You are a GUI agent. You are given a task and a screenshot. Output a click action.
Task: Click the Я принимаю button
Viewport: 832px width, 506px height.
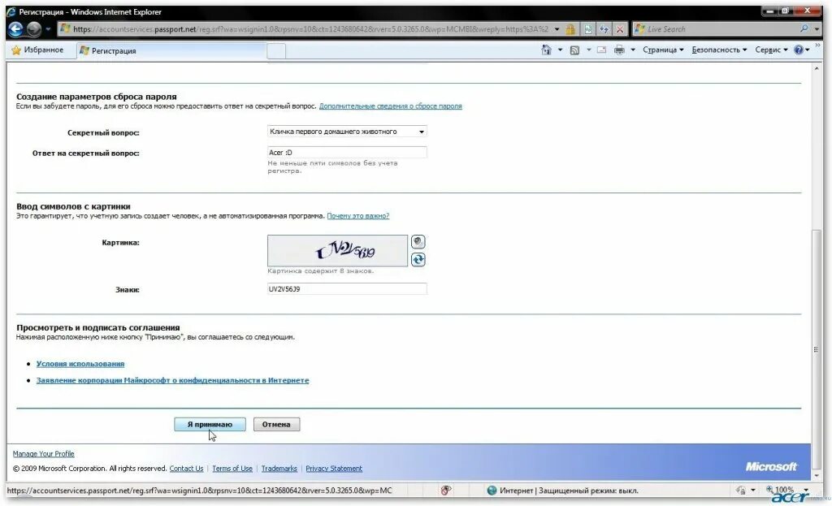pos(210,424)
